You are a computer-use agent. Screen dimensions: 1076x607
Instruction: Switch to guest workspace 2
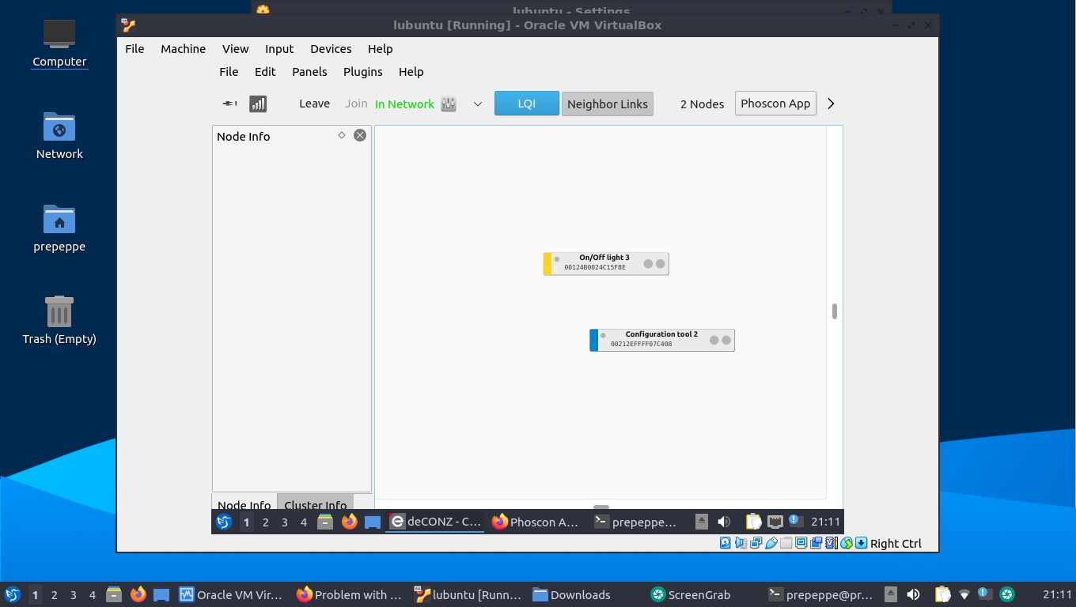point(265,522)
